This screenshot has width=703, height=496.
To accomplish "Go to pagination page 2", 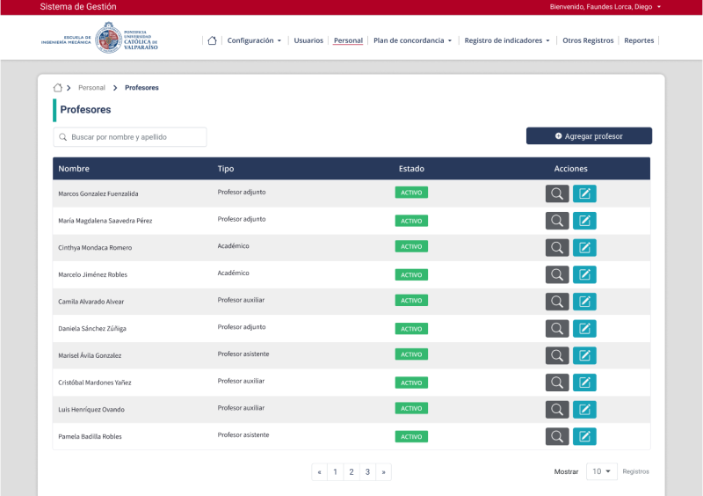I will tap(351, 471).
